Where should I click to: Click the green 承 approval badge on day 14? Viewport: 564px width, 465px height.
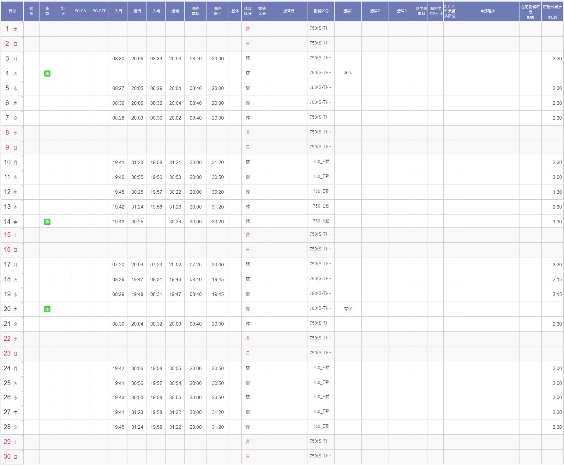pos(47,222)
